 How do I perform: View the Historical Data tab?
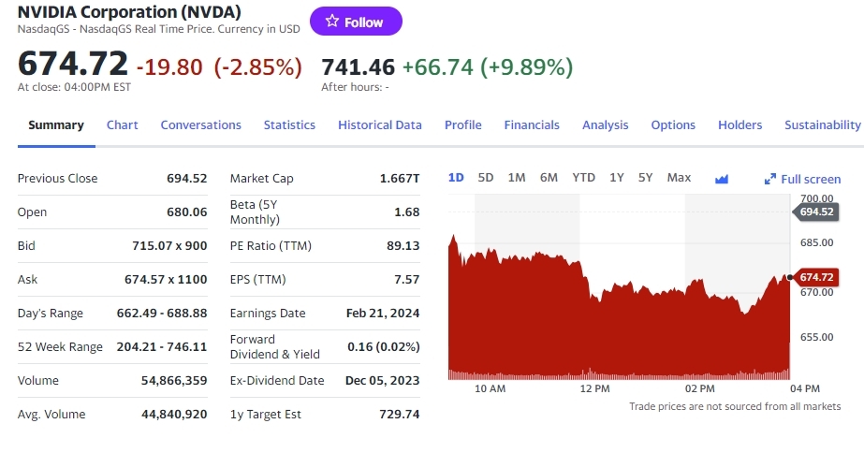pos(380,125)
